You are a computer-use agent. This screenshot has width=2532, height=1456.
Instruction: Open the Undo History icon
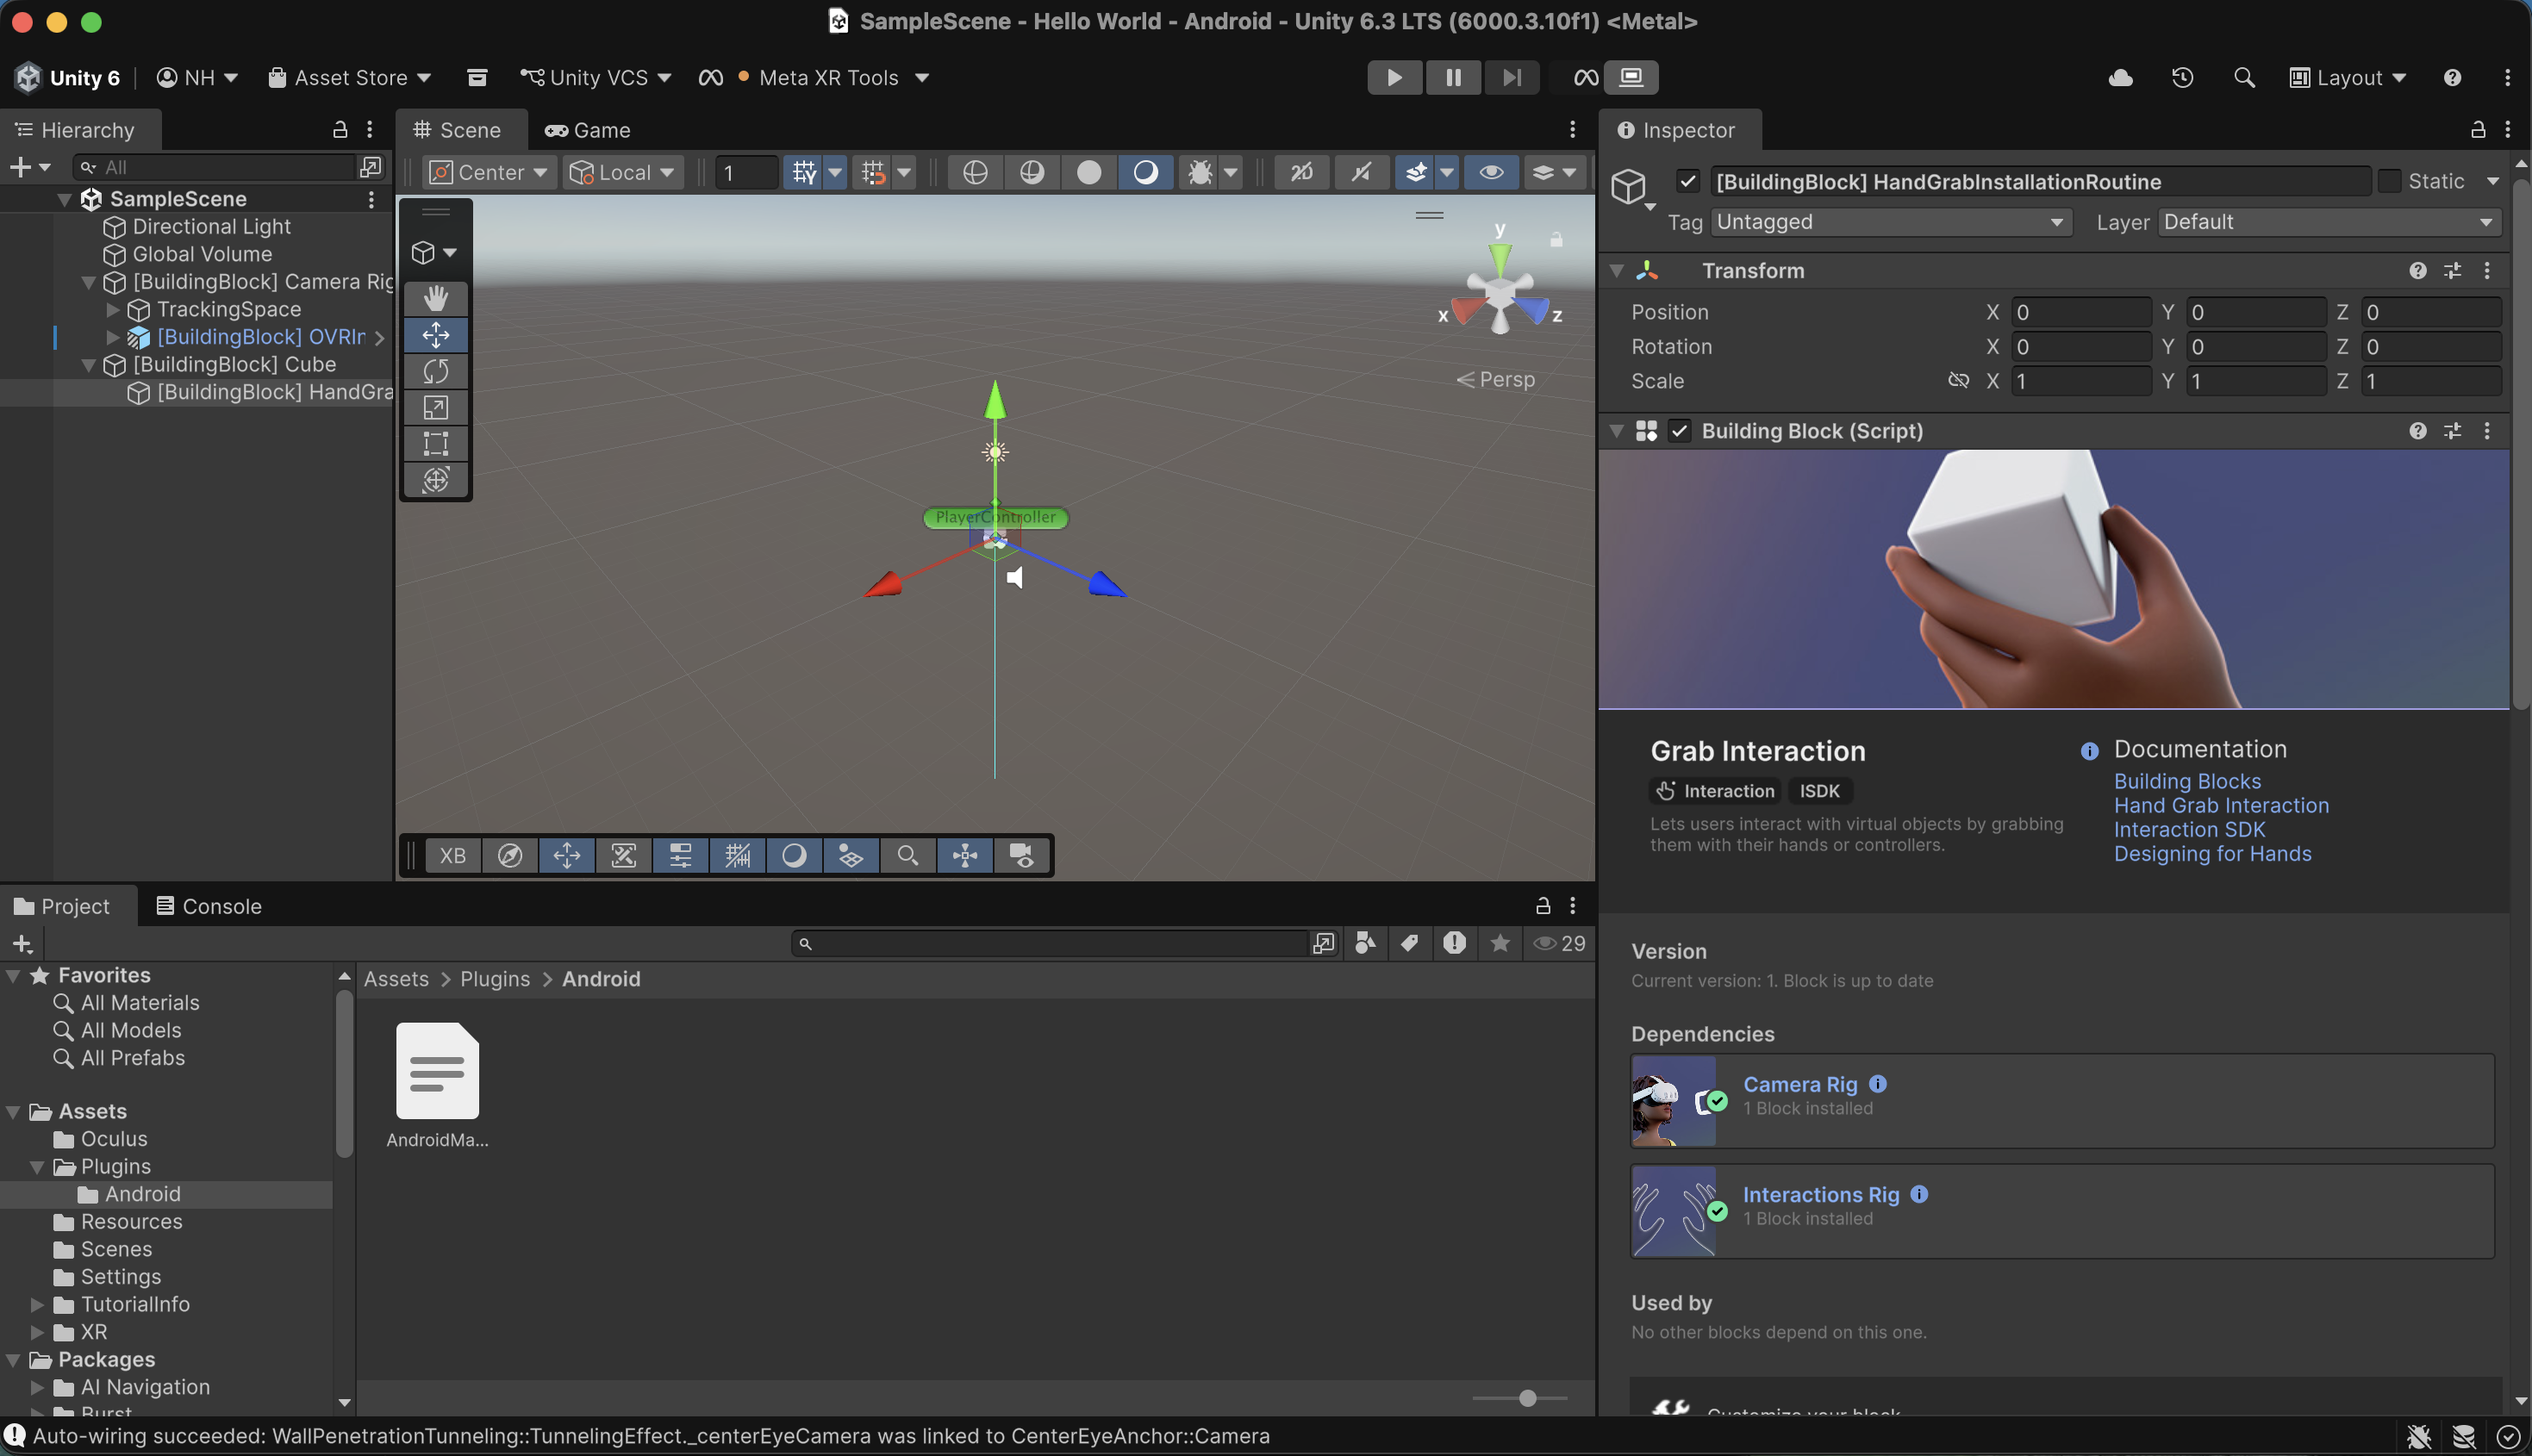(2182, 77)
